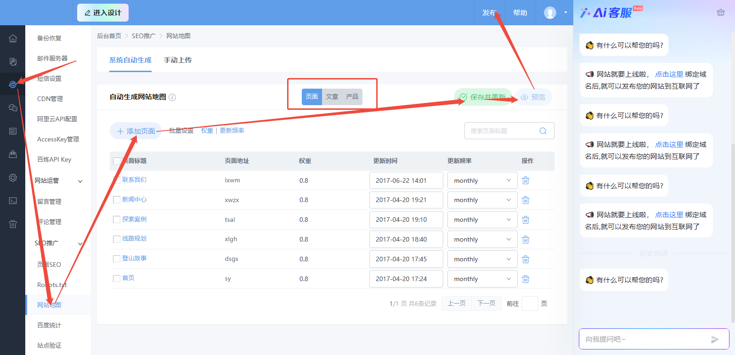Click the shopping bag icon in sidebar

pos(13,154)
